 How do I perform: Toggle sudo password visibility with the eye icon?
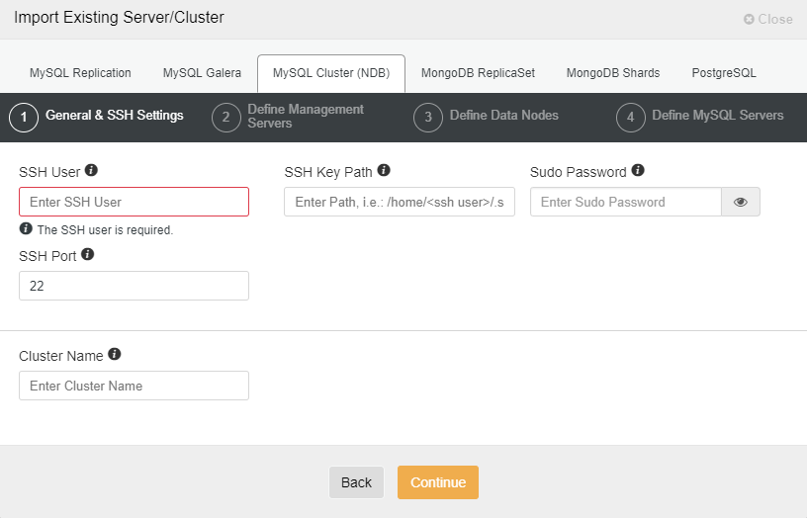click(x=740, y=202)
